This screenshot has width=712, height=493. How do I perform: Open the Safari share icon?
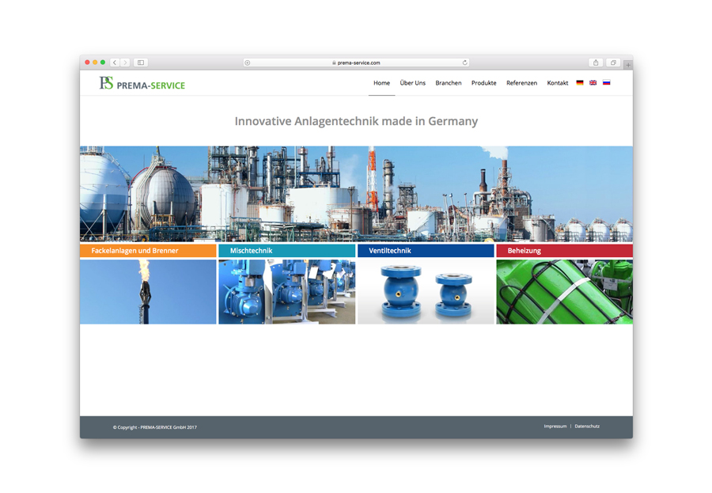click(596, 63)
